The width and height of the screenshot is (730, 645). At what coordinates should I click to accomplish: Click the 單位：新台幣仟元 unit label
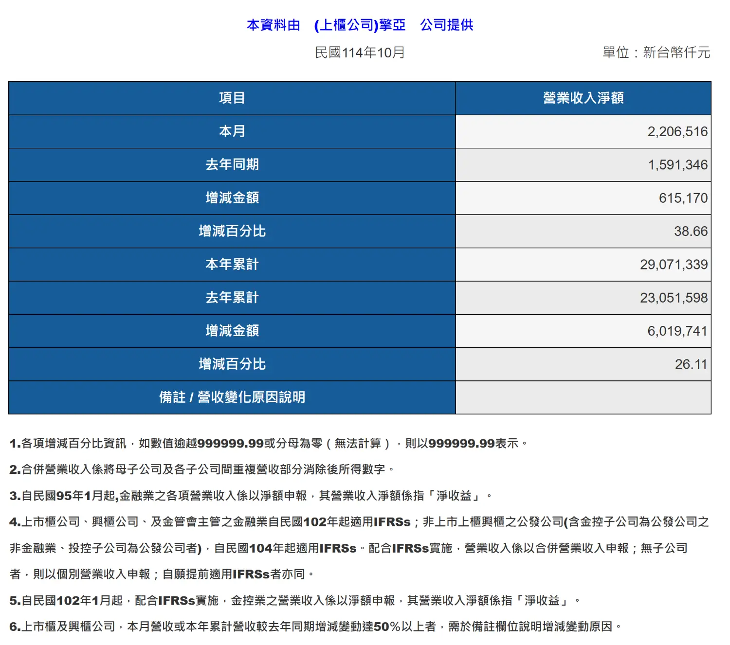(656, 53)
